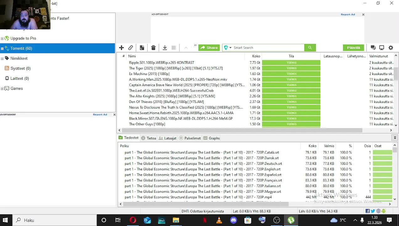399x226 pixels.
Task: Move torrent up the queue arrow
Action: 186,48
